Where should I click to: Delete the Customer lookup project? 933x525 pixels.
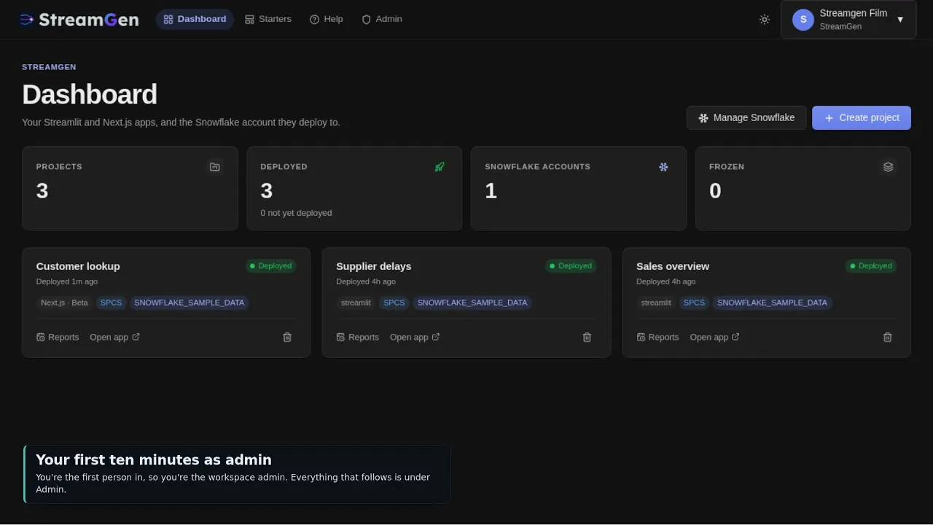(x=287, y=337)
